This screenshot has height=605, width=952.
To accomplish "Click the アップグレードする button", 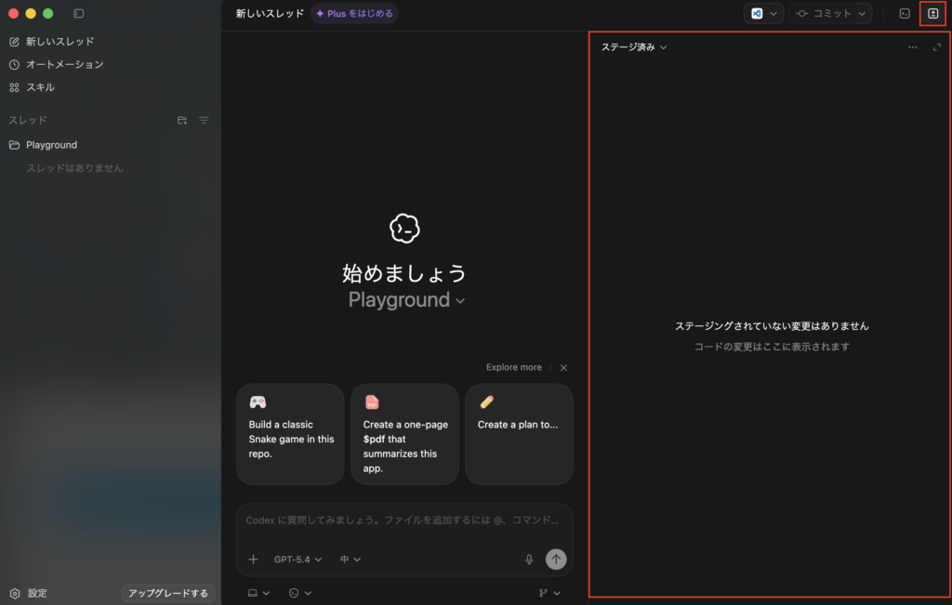I will 168,593.
